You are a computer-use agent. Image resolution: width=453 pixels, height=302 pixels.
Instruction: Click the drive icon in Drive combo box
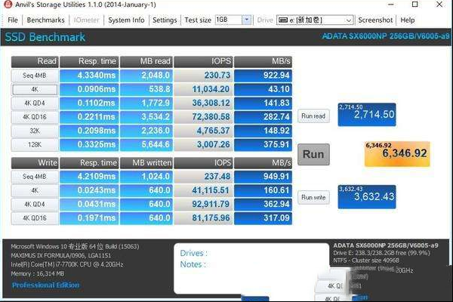(x=283, y=20)
